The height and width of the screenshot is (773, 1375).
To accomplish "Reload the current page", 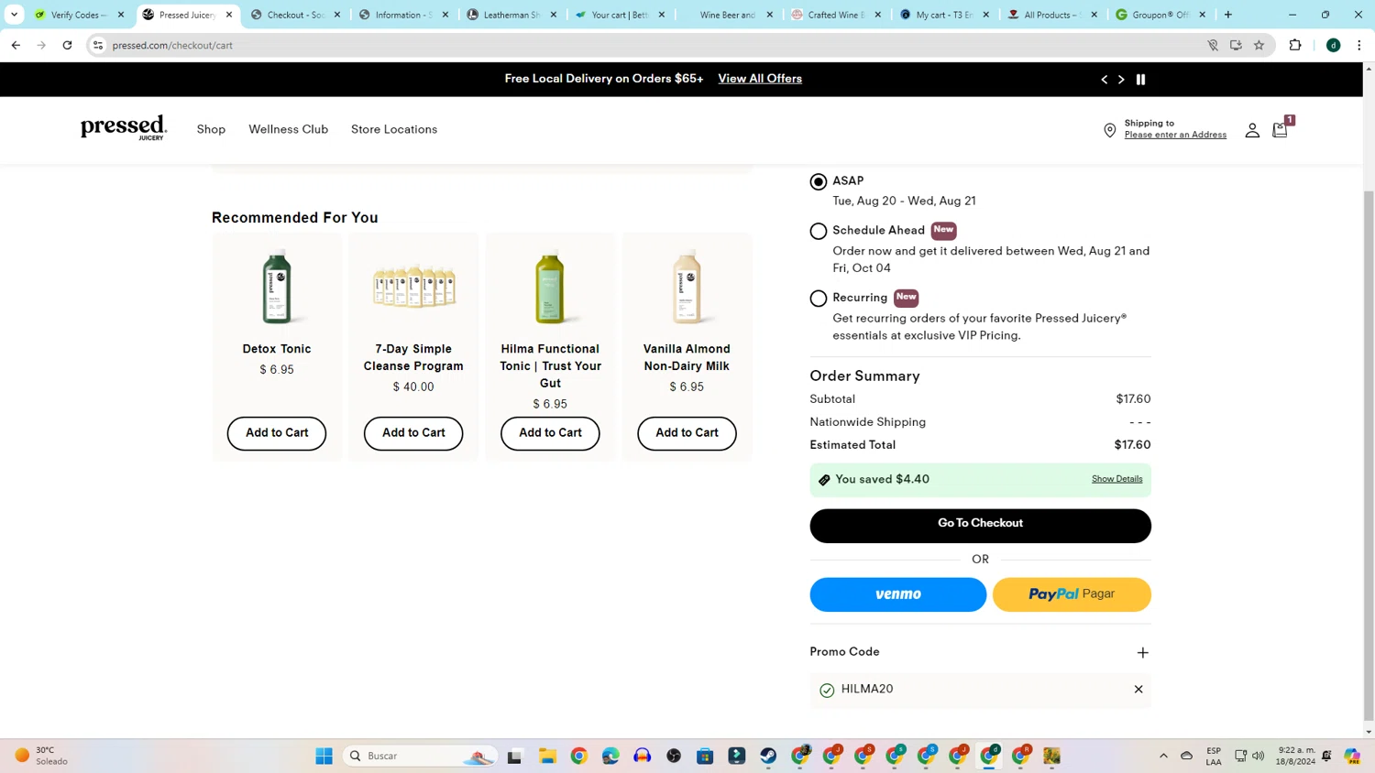I will click(67, 45).
